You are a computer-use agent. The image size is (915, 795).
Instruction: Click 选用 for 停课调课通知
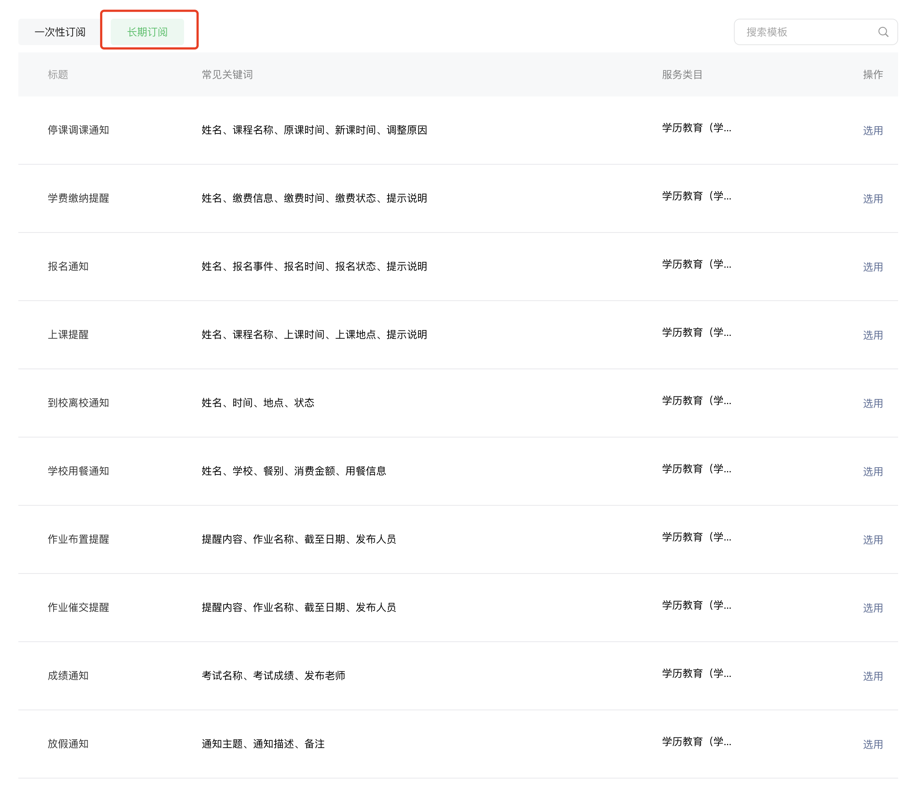click(x=872, y=131)
